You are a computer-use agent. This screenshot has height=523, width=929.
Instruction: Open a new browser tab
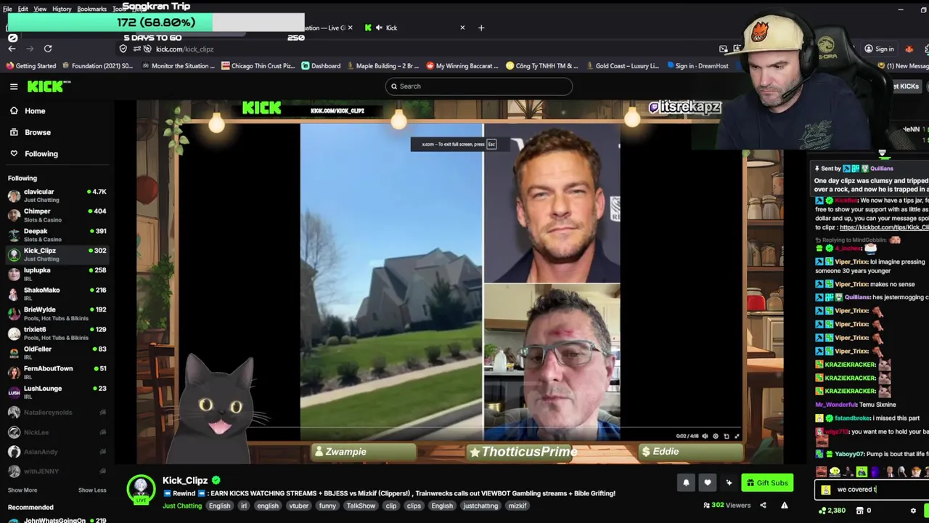pos(481,28)
